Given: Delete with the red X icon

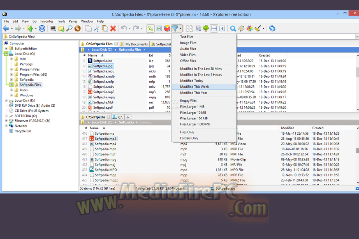Looking at the screenshot, I should coord(113,28).
